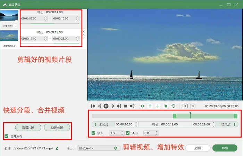Stop playback with the square stop icon
The height and width of the screenshot is (156, 243).
(126, 106)
